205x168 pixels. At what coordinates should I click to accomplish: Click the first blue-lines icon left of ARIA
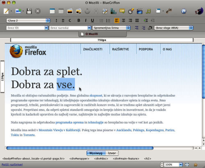(137, 28)
